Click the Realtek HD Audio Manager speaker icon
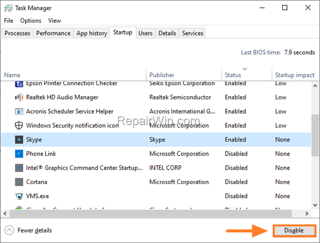 click(19, 97)
